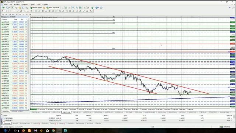The image size is (236, 133).
Task: Select the Fibonacci Retracement tool
Action: click(25, 11)
